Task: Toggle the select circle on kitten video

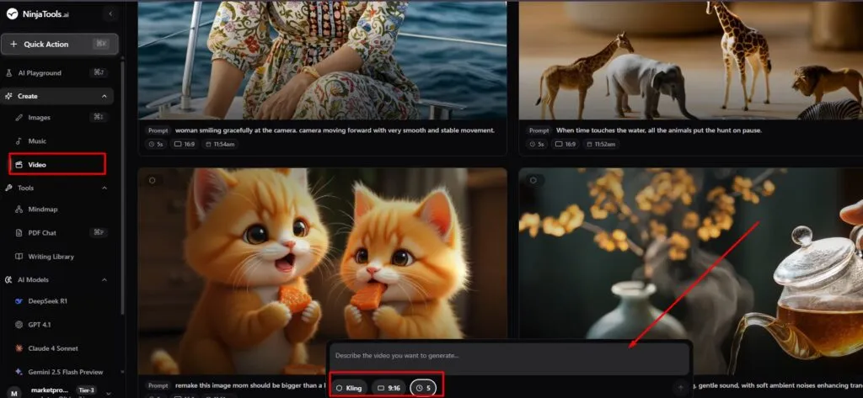Action: 152,179
